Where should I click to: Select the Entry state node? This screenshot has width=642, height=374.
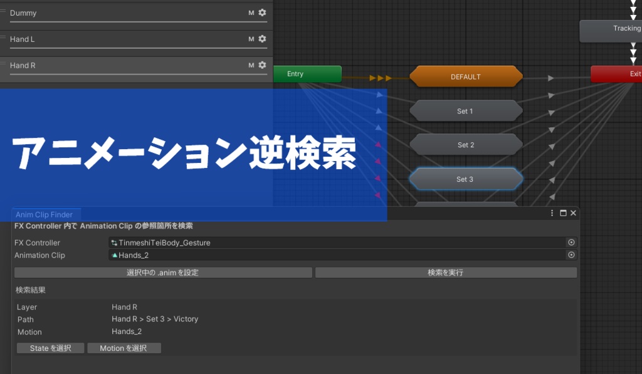[x=307, y=73]
